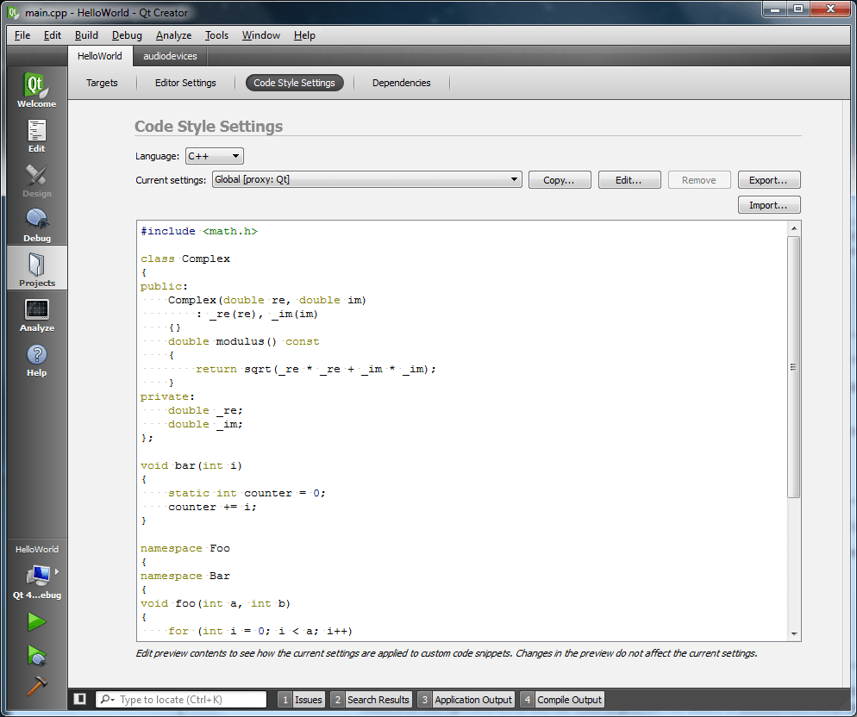Switch to the audiodevices tab

pyautogui.click(x=169, y=55)
